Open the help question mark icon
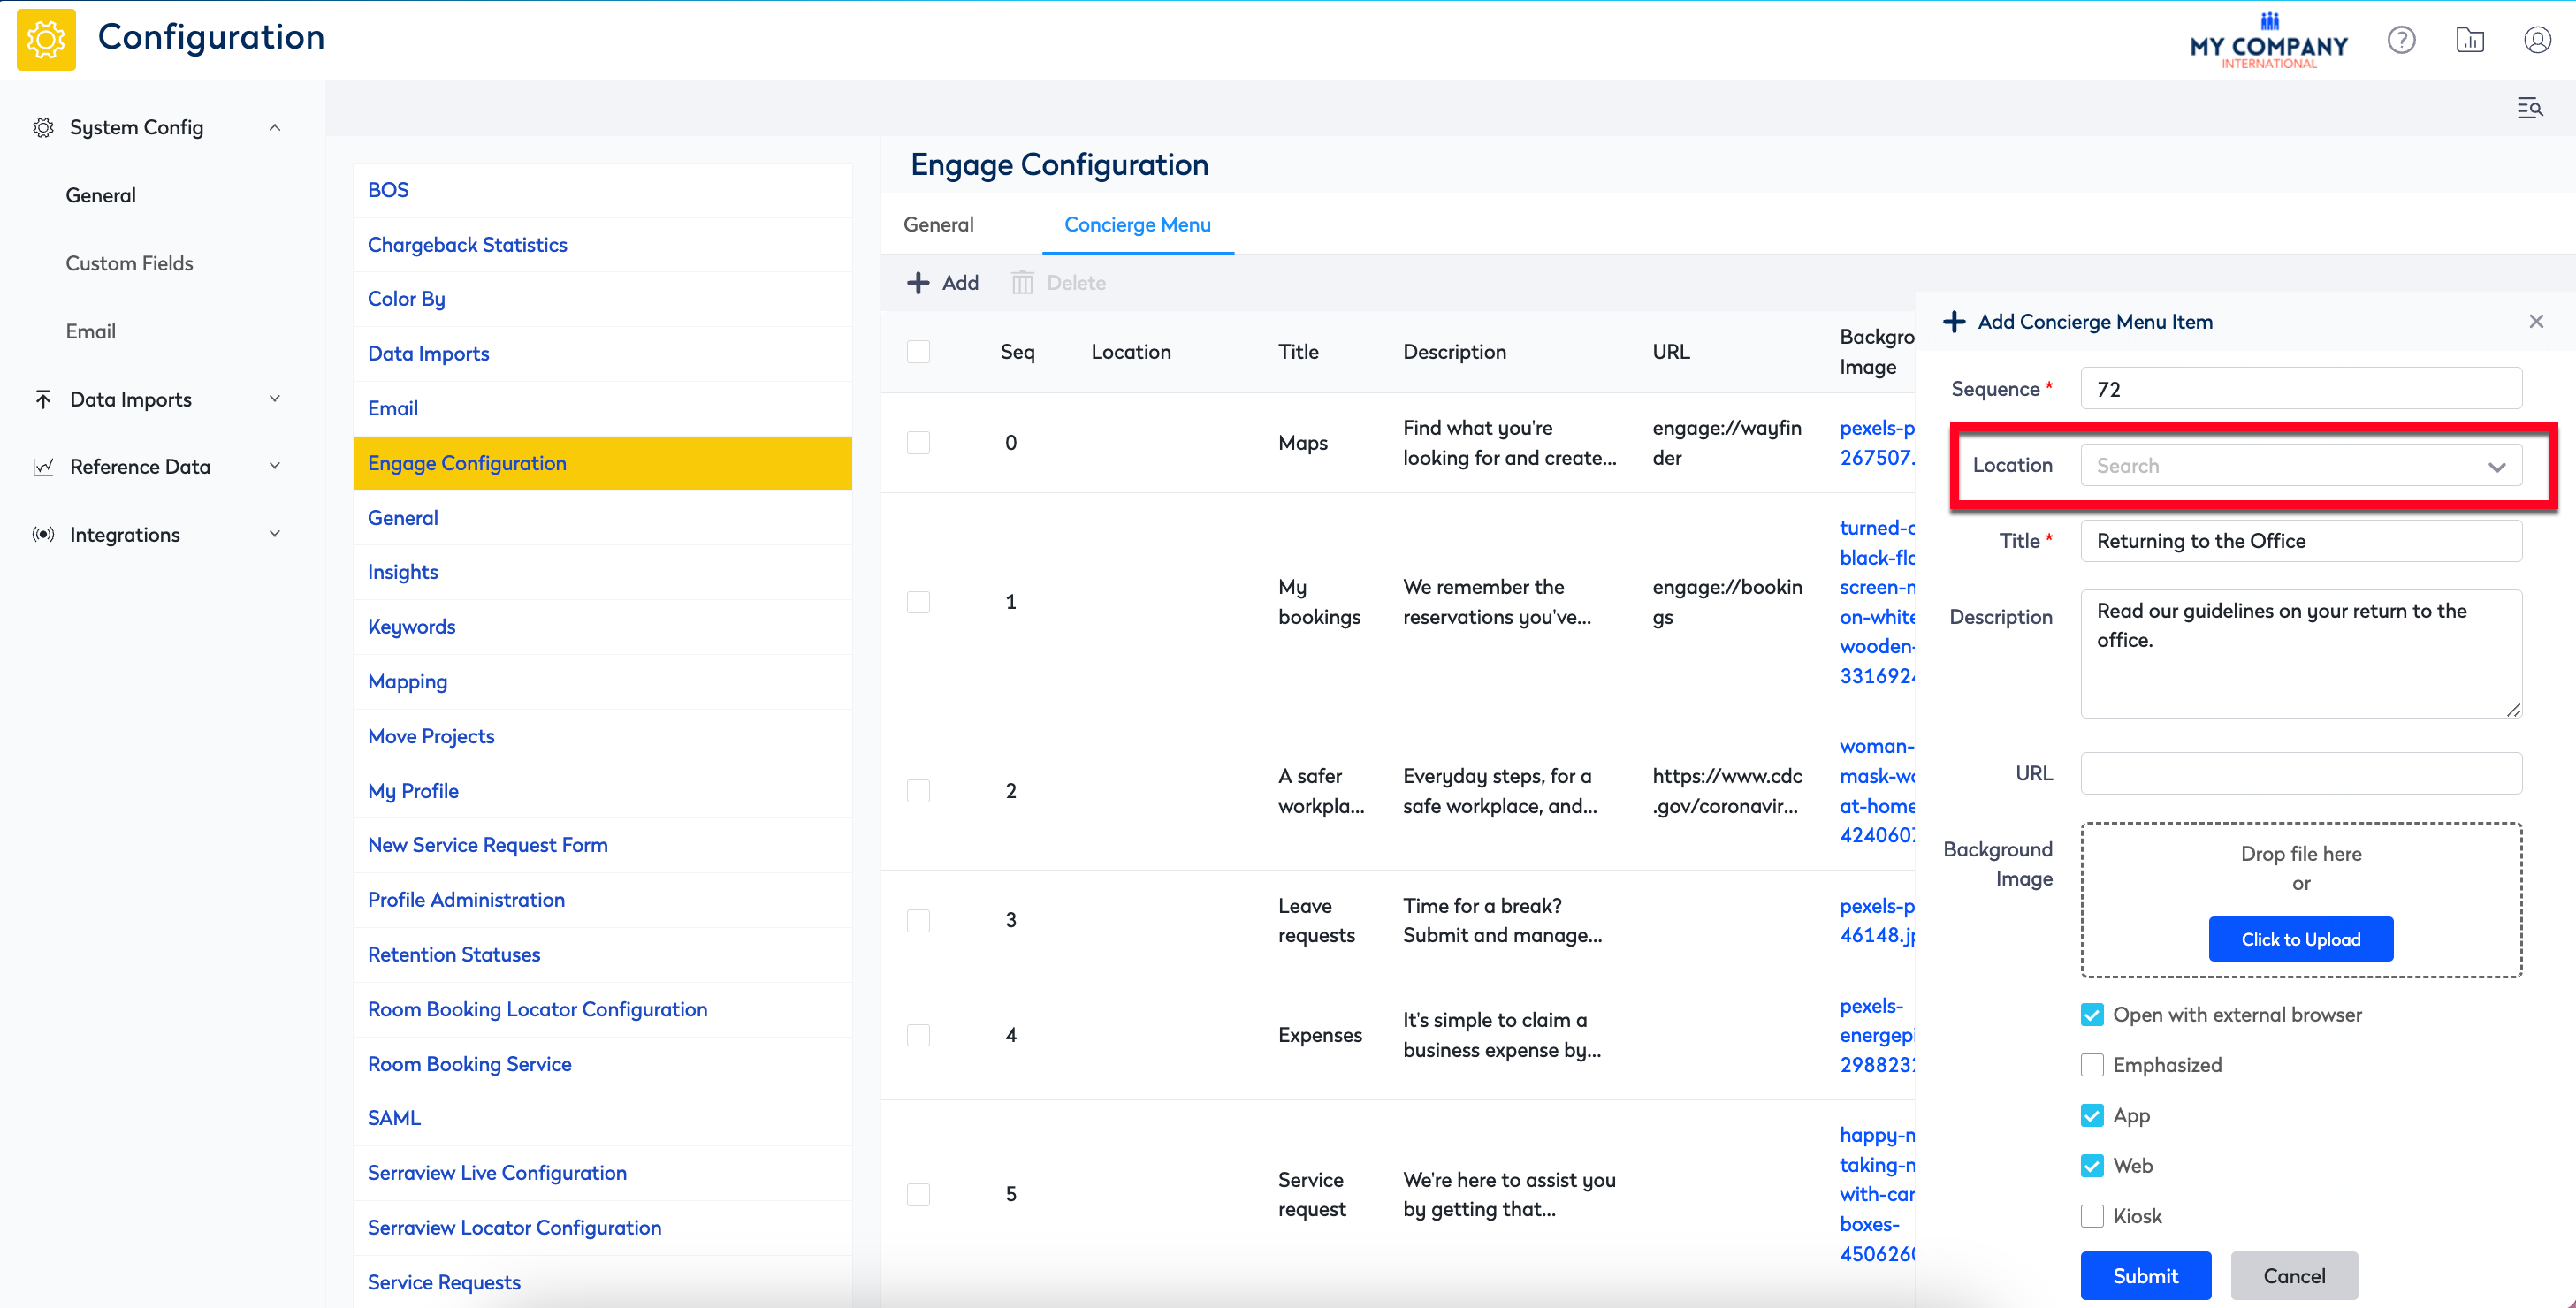Image resolution: width=2576 pixels, height=1308 pixels. click(2401, 40)
